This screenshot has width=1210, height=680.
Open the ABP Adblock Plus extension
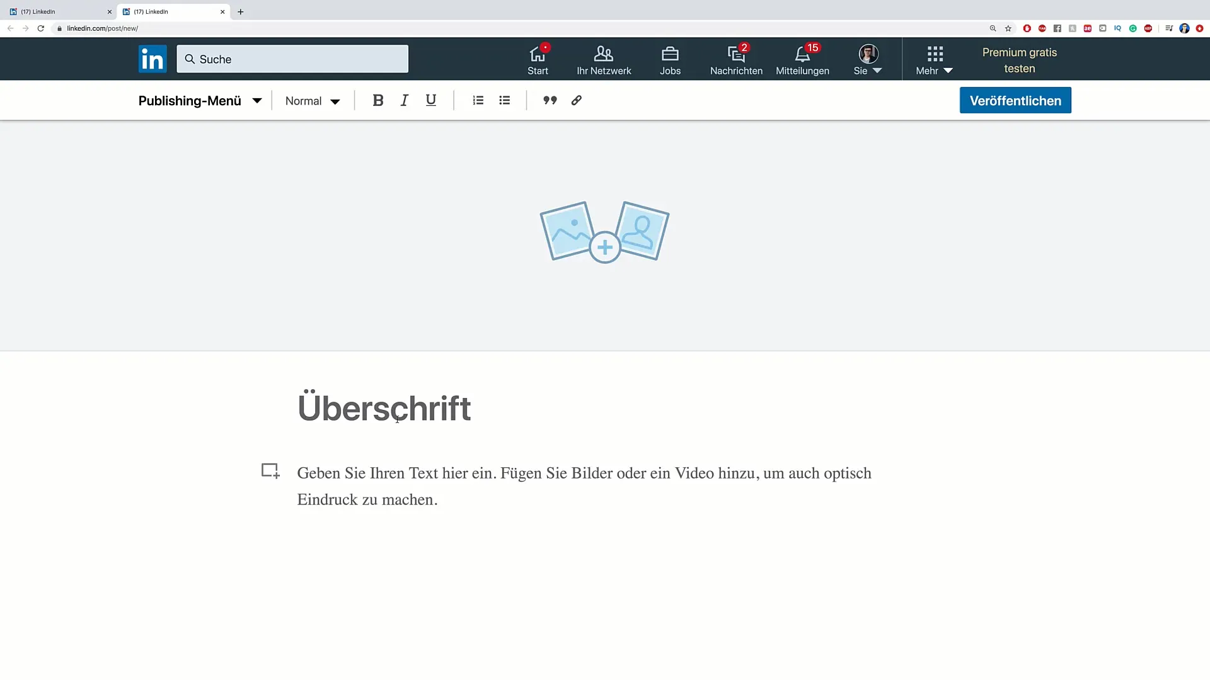[x=1148, y=28]
